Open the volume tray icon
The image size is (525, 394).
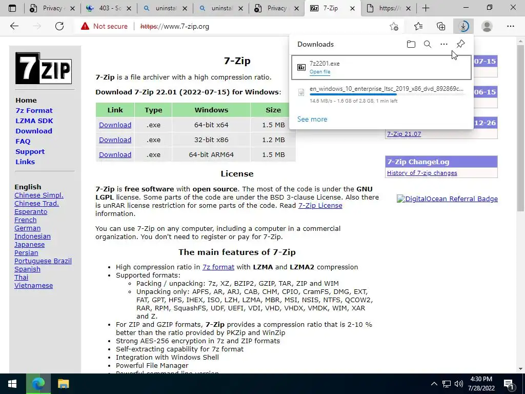(459, 384)
